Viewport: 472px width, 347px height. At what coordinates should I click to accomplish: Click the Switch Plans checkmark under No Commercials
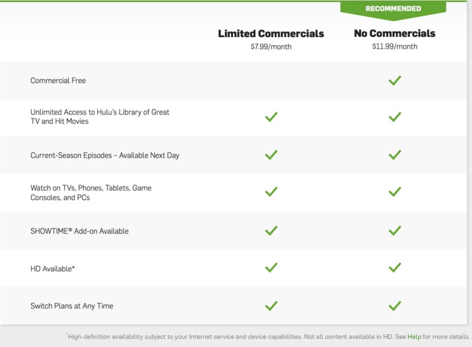[x=394, y=306]
